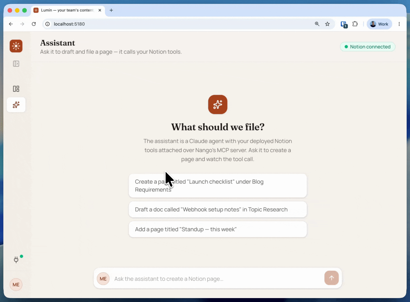Choose the "Launch checklist" suggestion

tap(218, 186)
